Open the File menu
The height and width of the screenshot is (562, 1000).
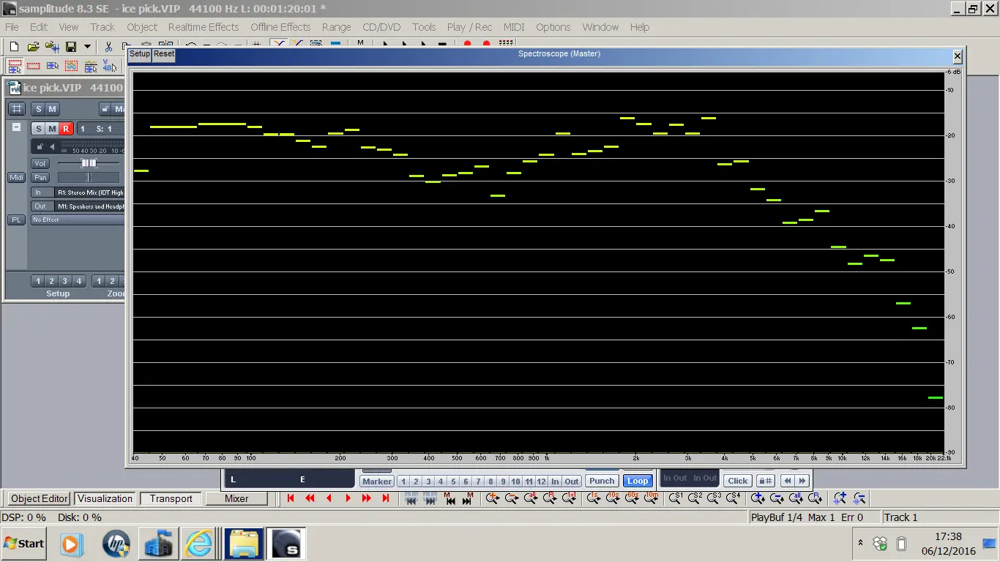12,27
